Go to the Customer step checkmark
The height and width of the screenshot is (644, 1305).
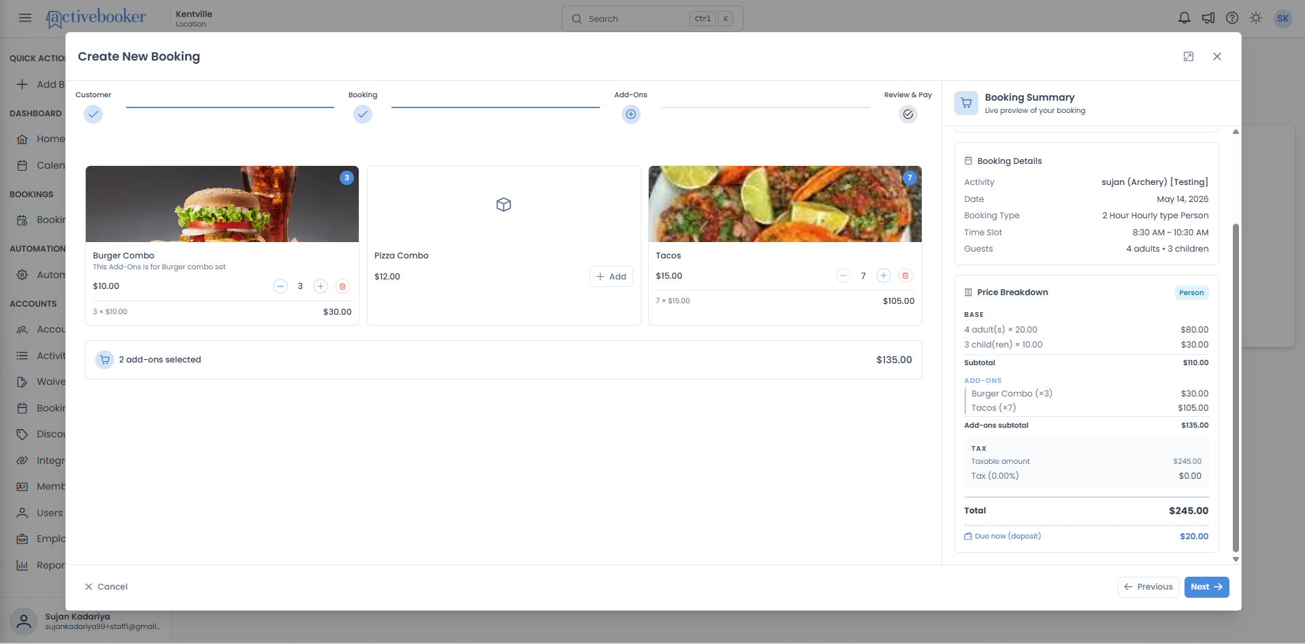[93, 114]
